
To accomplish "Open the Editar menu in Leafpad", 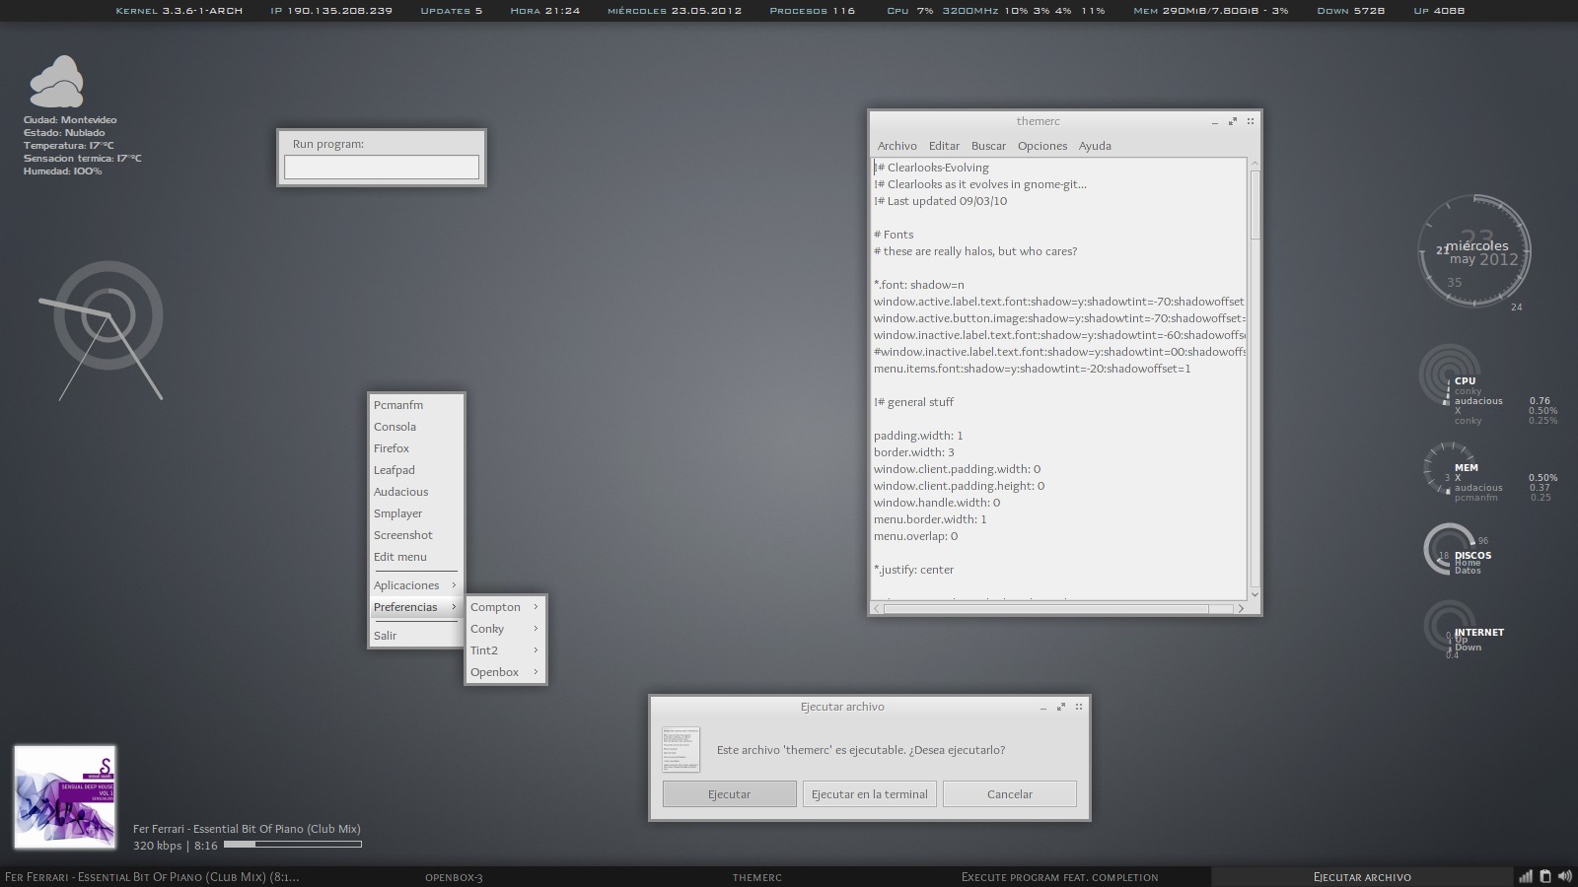I will point(944,146).
